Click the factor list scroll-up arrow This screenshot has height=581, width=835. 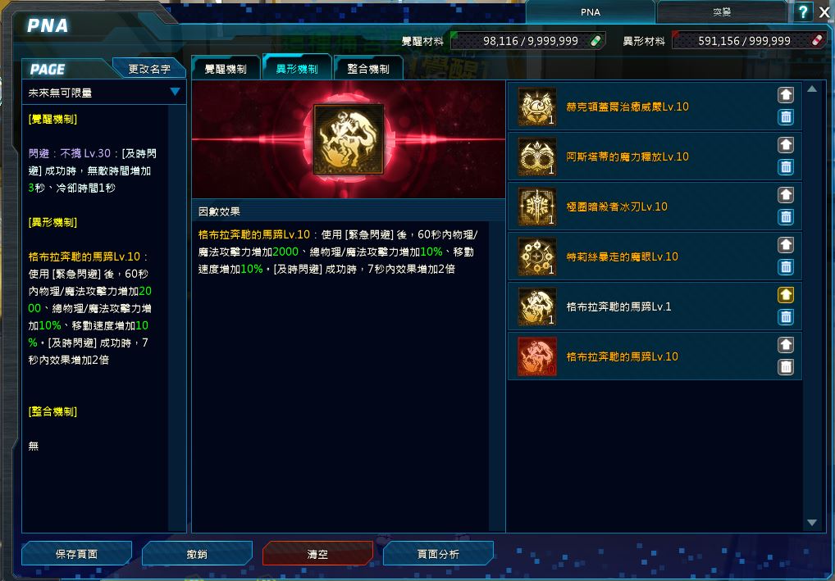tap(811, 89)
